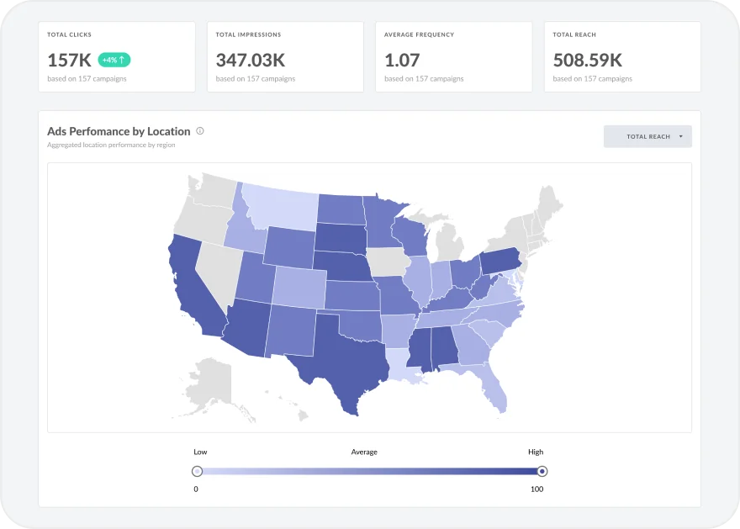Screen dimensions: 740x529
Task: Click the middle of the gradient range bar
Action: click(370, 472)
